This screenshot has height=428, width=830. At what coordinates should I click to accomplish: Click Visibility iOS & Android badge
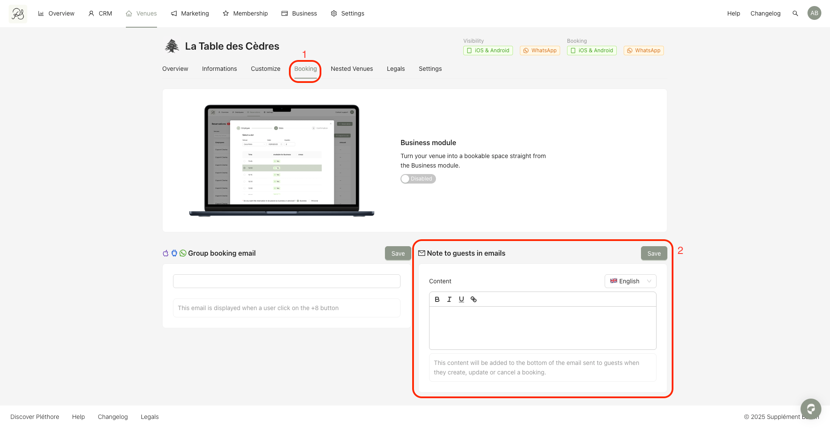pos(488,51)
